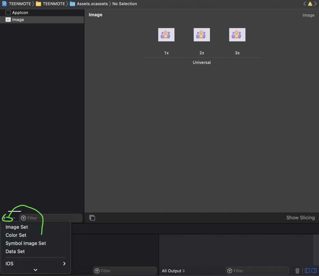
Task: Click the yellow warning issue icon
Action: click(x=310, y=4)
